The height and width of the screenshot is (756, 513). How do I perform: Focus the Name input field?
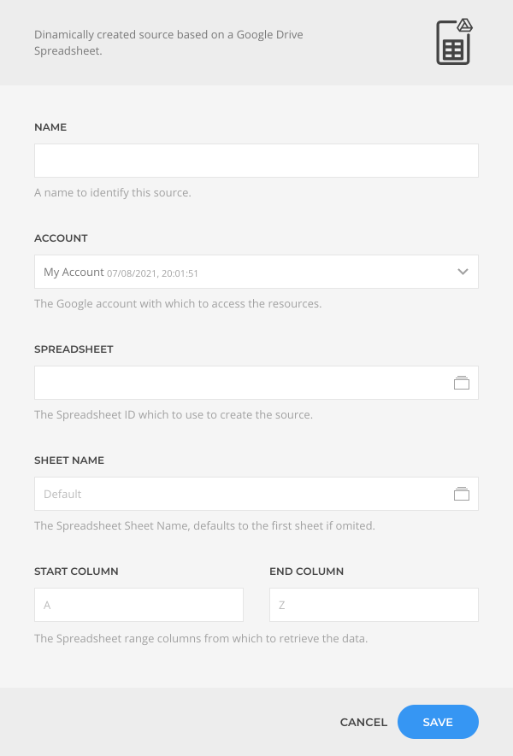click(x=256, y=161)
